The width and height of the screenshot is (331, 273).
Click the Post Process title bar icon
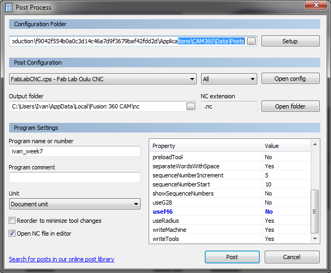tap(9, 7)
